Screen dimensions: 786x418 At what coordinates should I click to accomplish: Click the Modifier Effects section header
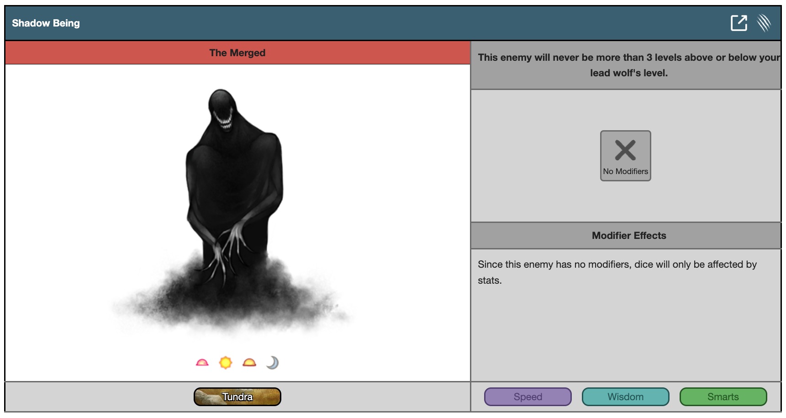tap(628, 236)
